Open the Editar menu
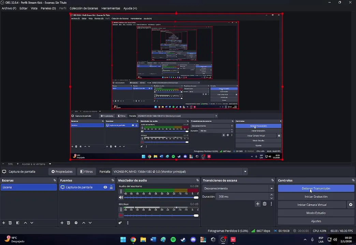The height and width of the screenshot is (245, 356). pyautogui.click(x=24, y=8)
